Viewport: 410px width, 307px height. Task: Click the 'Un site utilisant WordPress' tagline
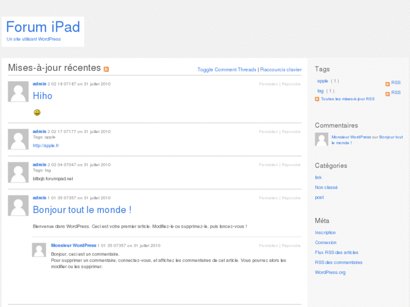point(34,39)
